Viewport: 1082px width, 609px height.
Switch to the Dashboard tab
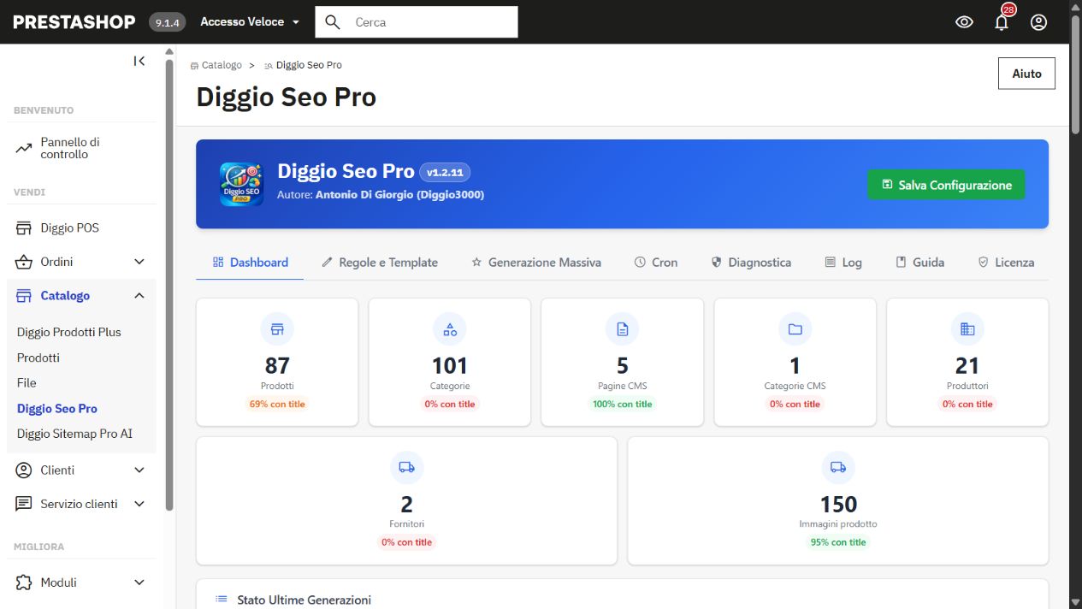[250, 263]
